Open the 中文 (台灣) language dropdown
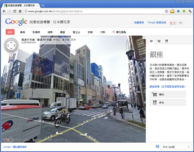The height and width of the screenshot is (152, 194). 176,147
